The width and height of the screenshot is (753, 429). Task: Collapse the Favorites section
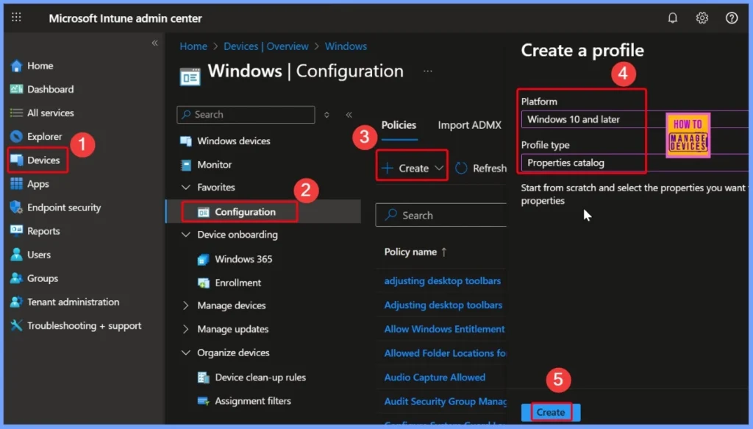(185, 188)
